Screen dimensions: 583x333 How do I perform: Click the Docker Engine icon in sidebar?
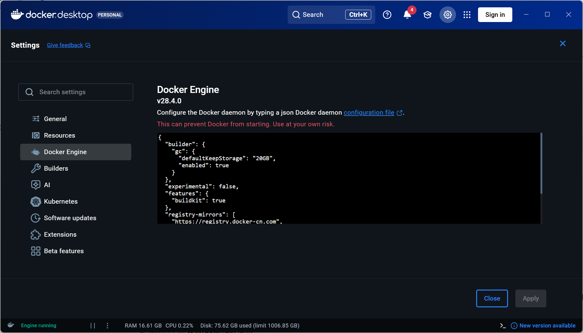coord(36,152)
